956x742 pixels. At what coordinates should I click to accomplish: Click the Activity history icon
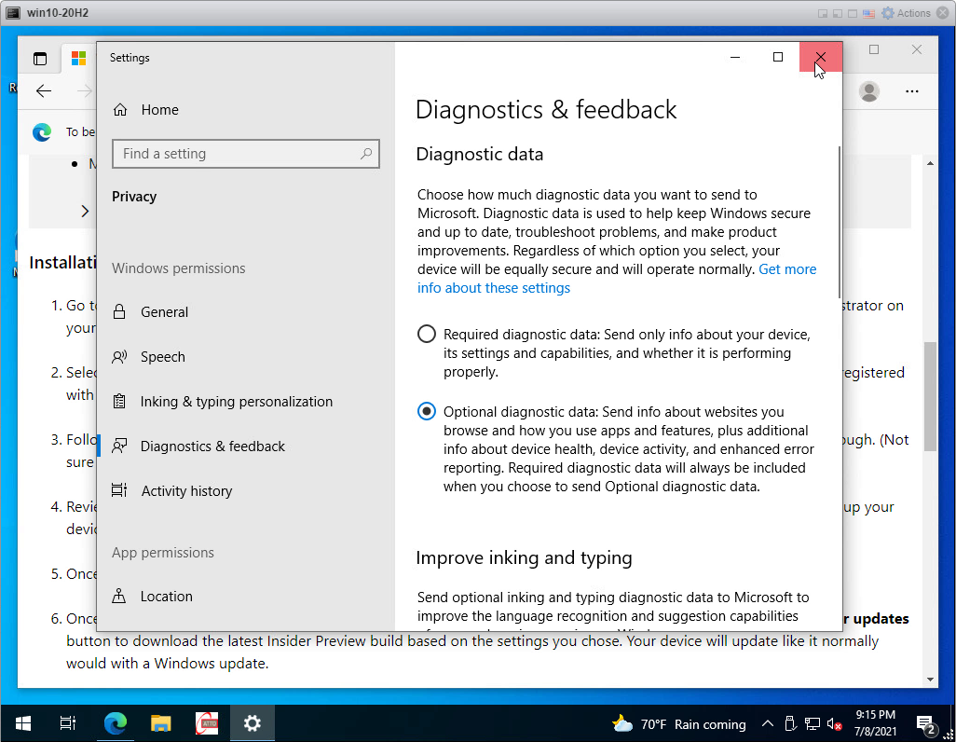[119, 490]
